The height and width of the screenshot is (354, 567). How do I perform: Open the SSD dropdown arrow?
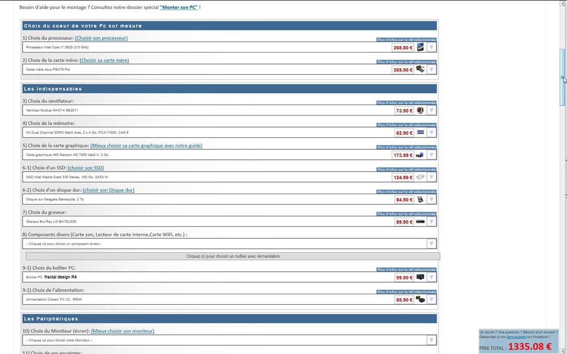pos(431,178)
